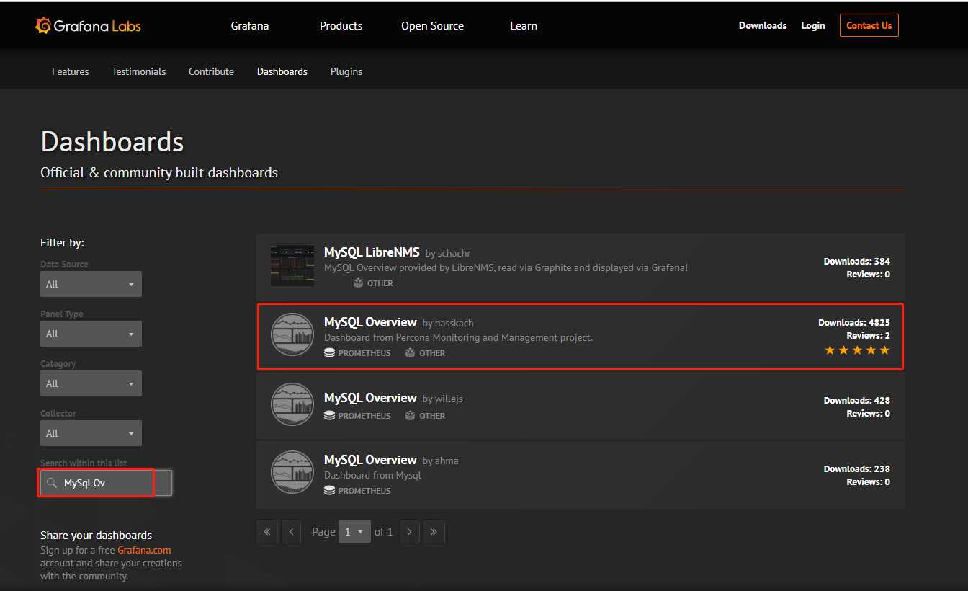968x591 pixels.
Task: Open the Learn top menu
Action: [524, 26]
